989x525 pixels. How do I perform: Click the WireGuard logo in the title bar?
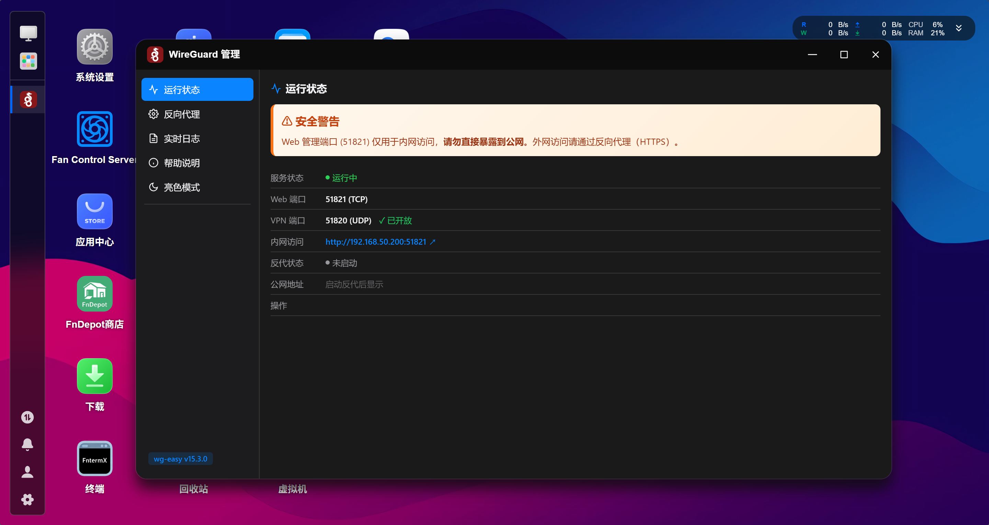tap(155, 55)
